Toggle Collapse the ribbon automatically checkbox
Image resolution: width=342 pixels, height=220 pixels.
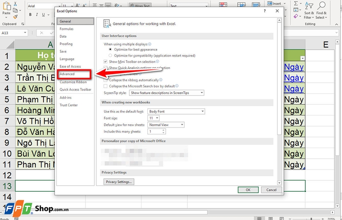(106, 80)
